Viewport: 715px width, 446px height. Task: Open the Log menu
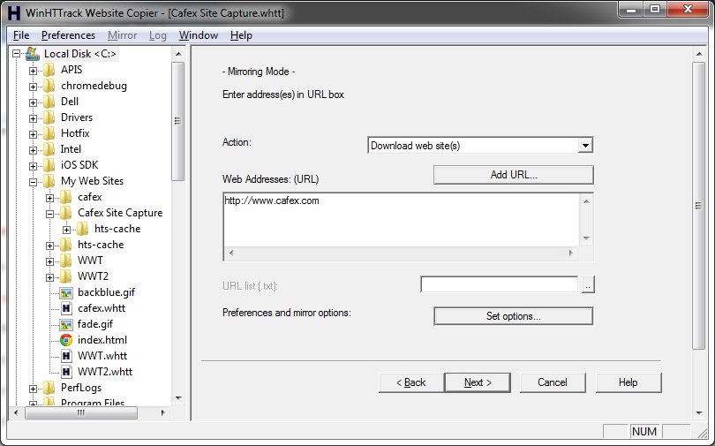158,35
